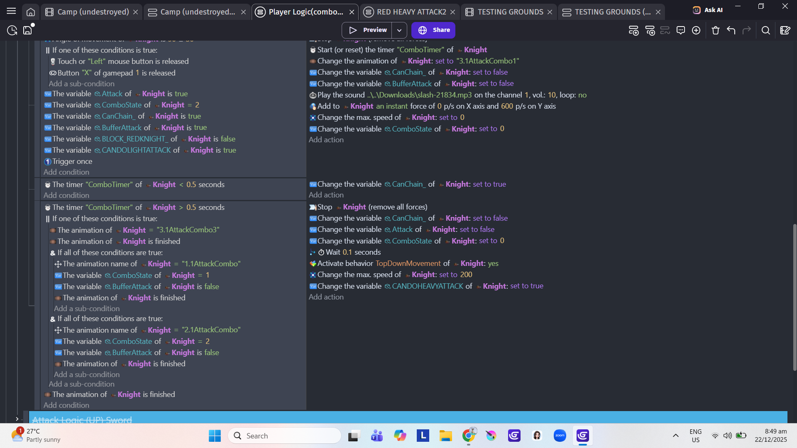
Task: Add a comment event from toolbar
Action: 681,30
